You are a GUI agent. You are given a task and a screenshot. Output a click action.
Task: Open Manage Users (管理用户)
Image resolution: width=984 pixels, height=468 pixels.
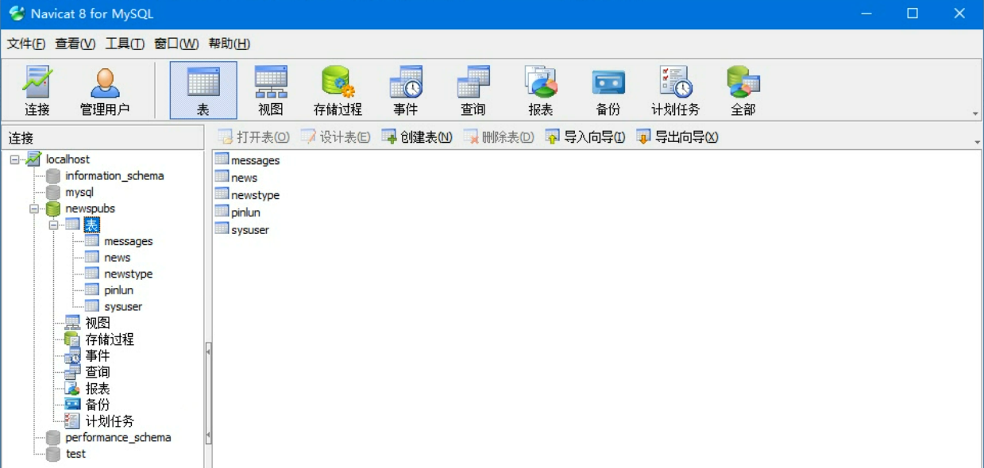pyautogui.click(x=105, y=90)
